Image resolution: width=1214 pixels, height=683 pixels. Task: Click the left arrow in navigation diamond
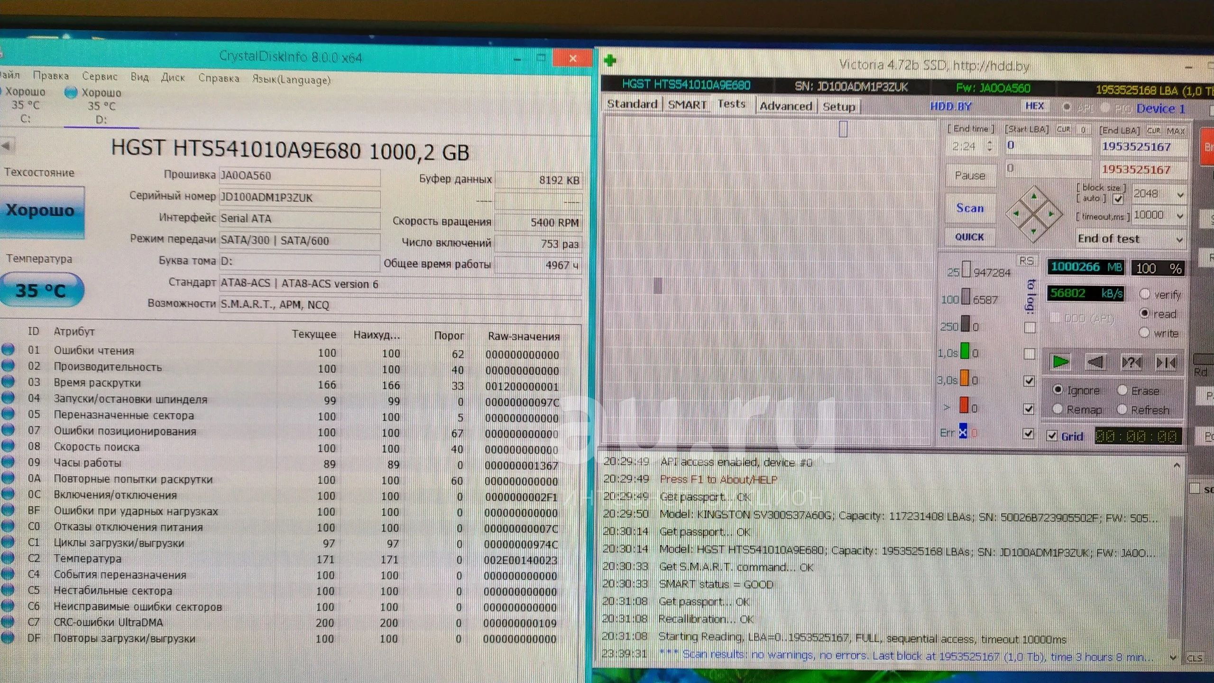(x=1016, y=214)
